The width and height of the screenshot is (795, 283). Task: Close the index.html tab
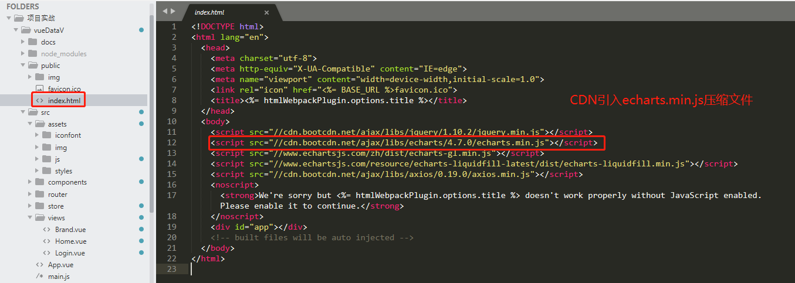point(266,12)
